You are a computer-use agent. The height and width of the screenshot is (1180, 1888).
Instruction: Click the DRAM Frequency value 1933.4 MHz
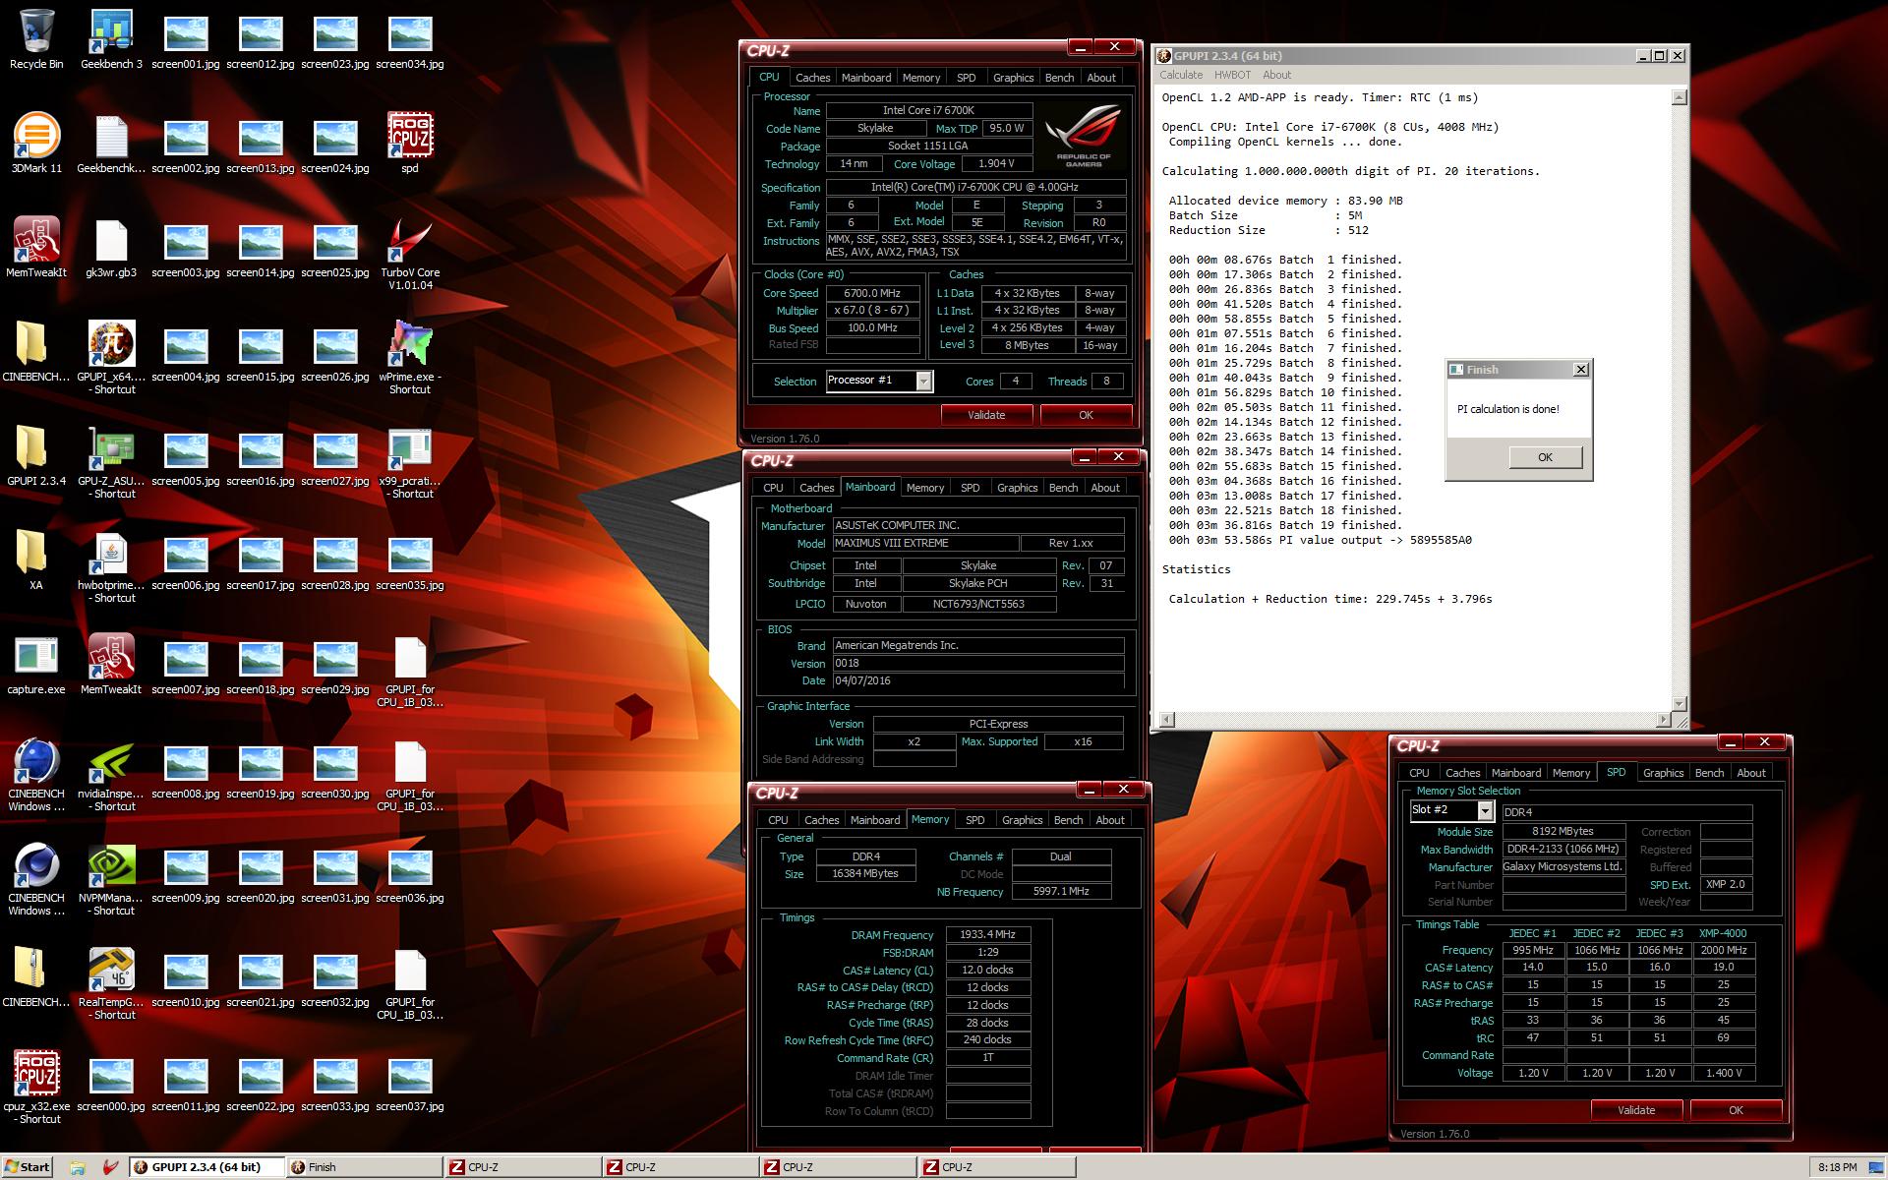[987, 934]
